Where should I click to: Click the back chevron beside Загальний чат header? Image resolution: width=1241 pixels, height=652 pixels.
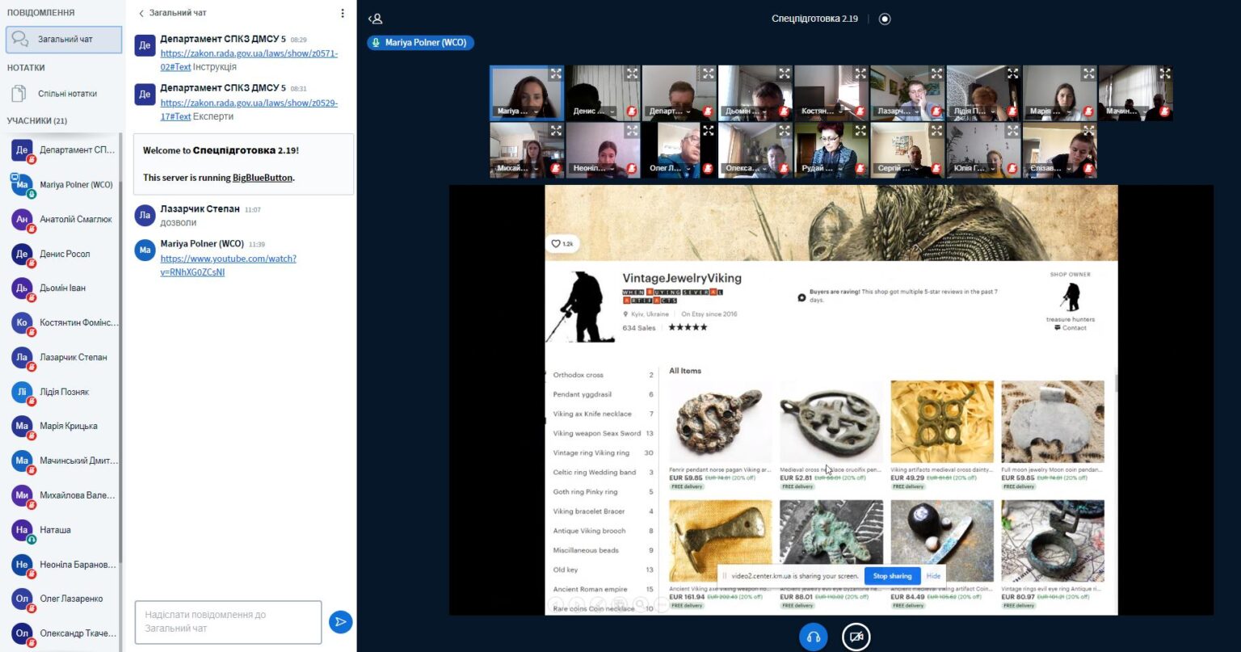[141, 13]
